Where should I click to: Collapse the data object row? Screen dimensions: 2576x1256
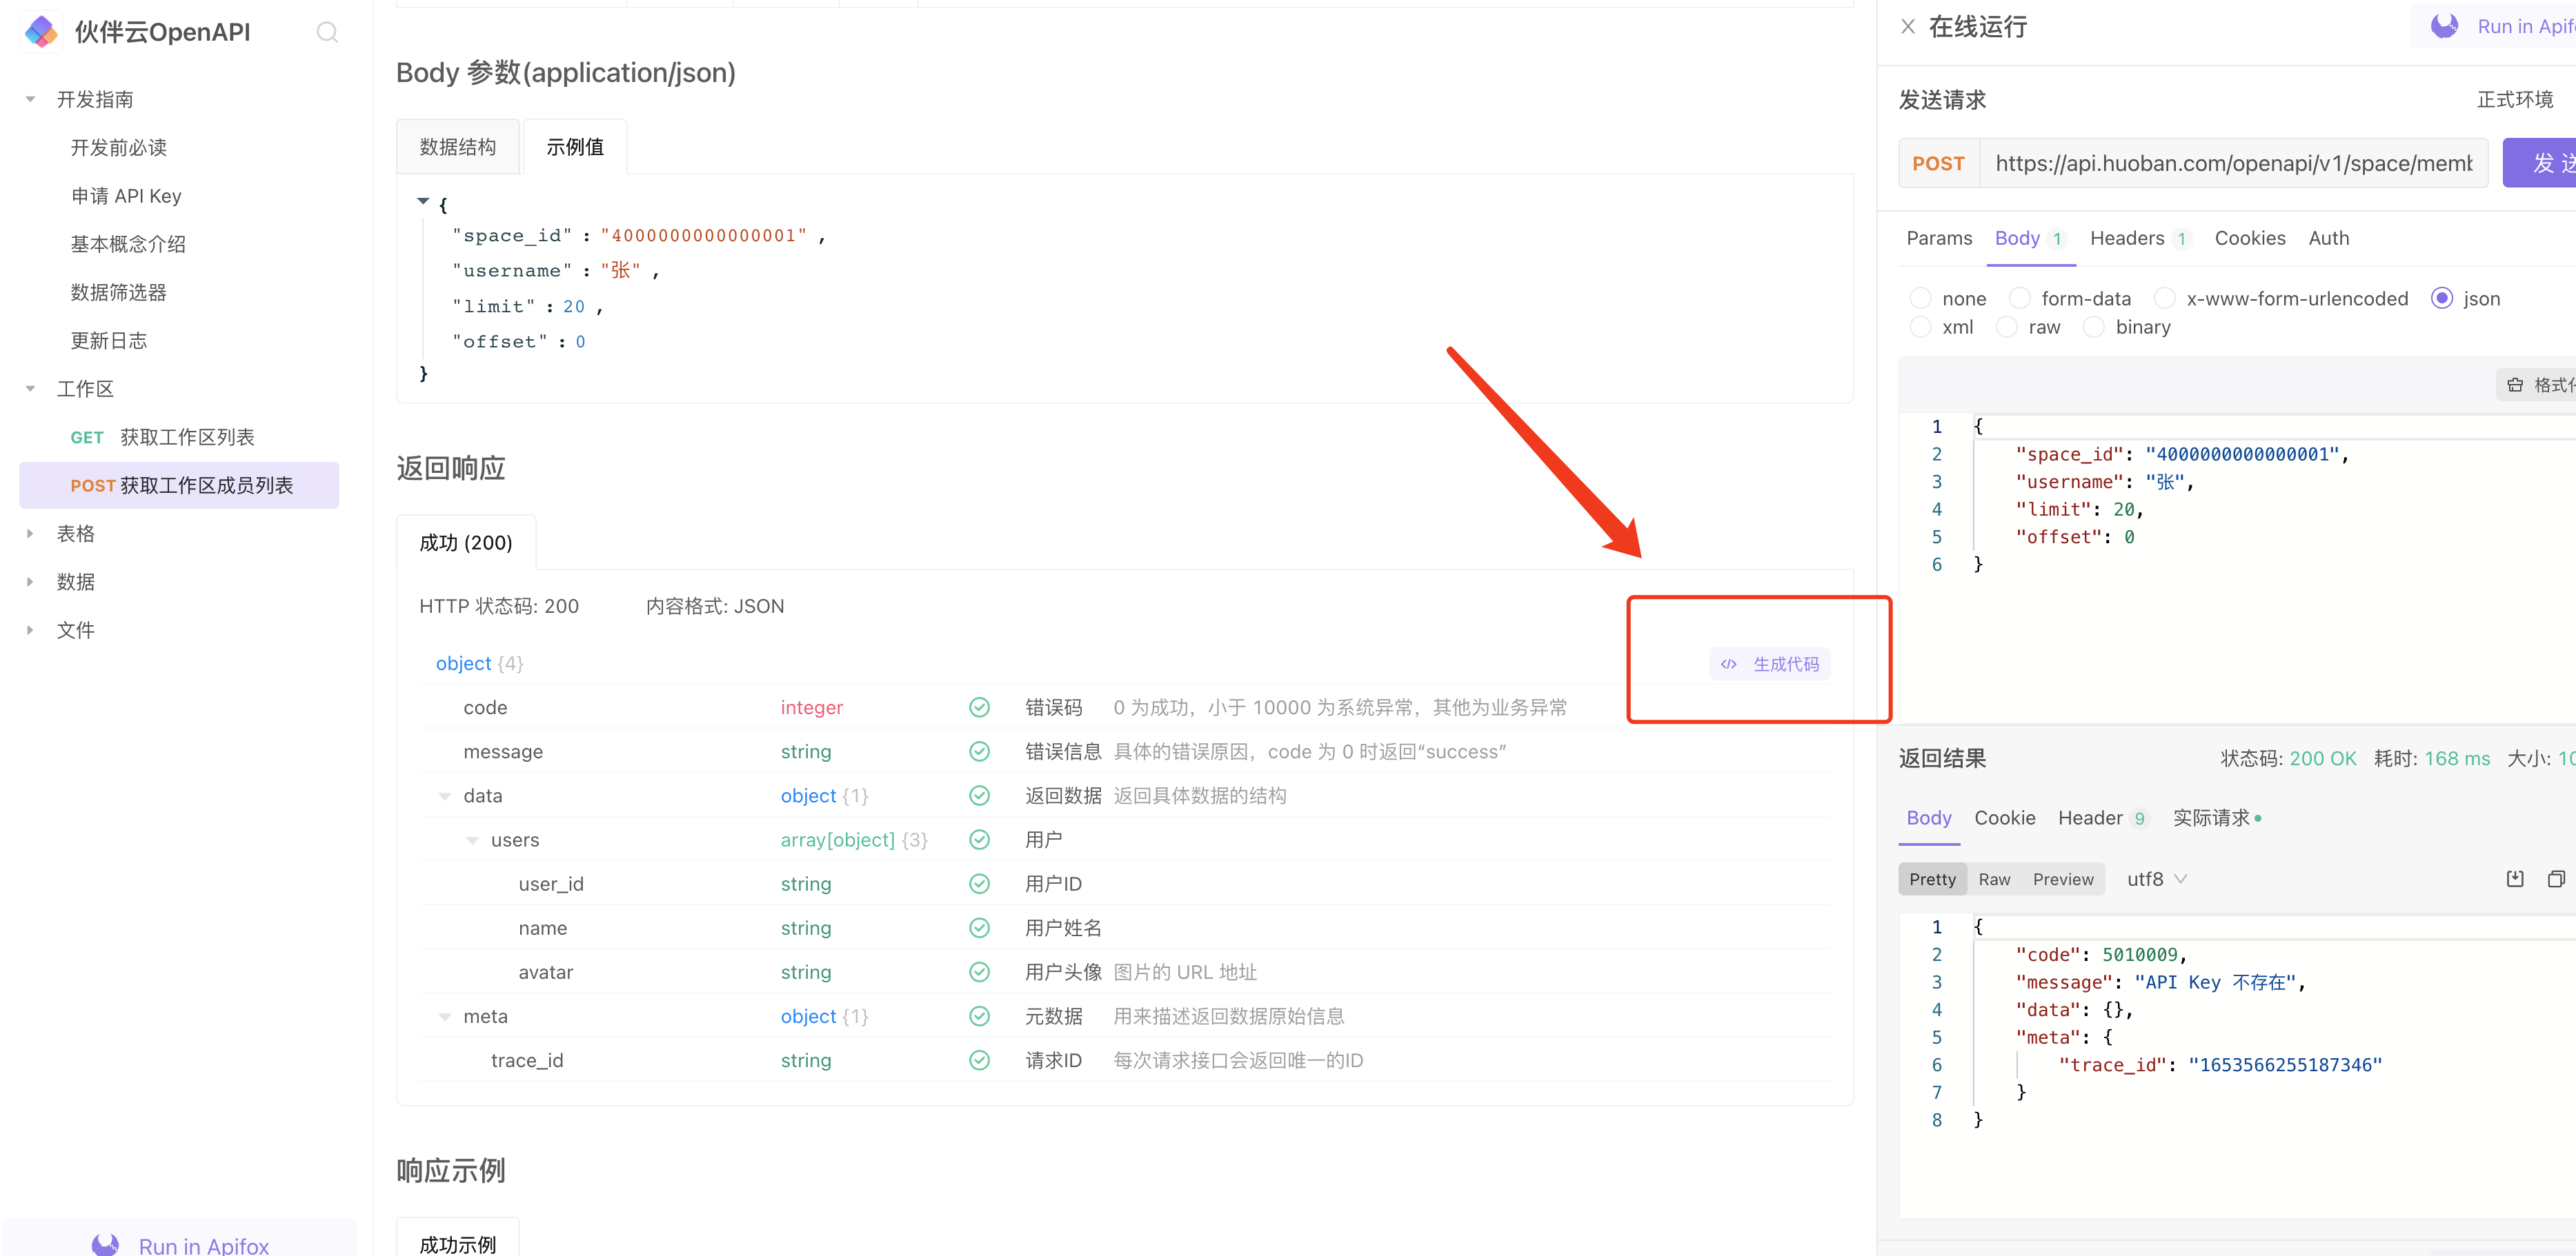pos(444,796)
